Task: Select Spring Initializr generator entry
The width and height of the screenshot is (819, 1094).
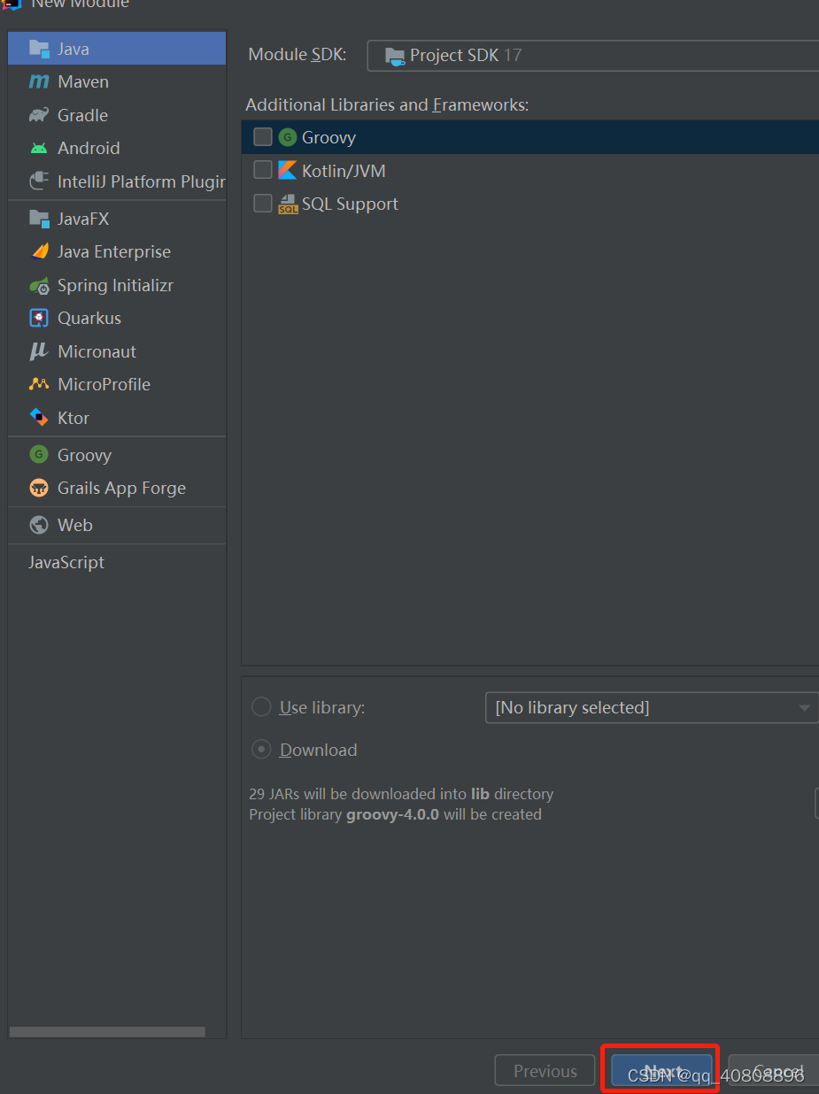Action: (x=116, y=285)
